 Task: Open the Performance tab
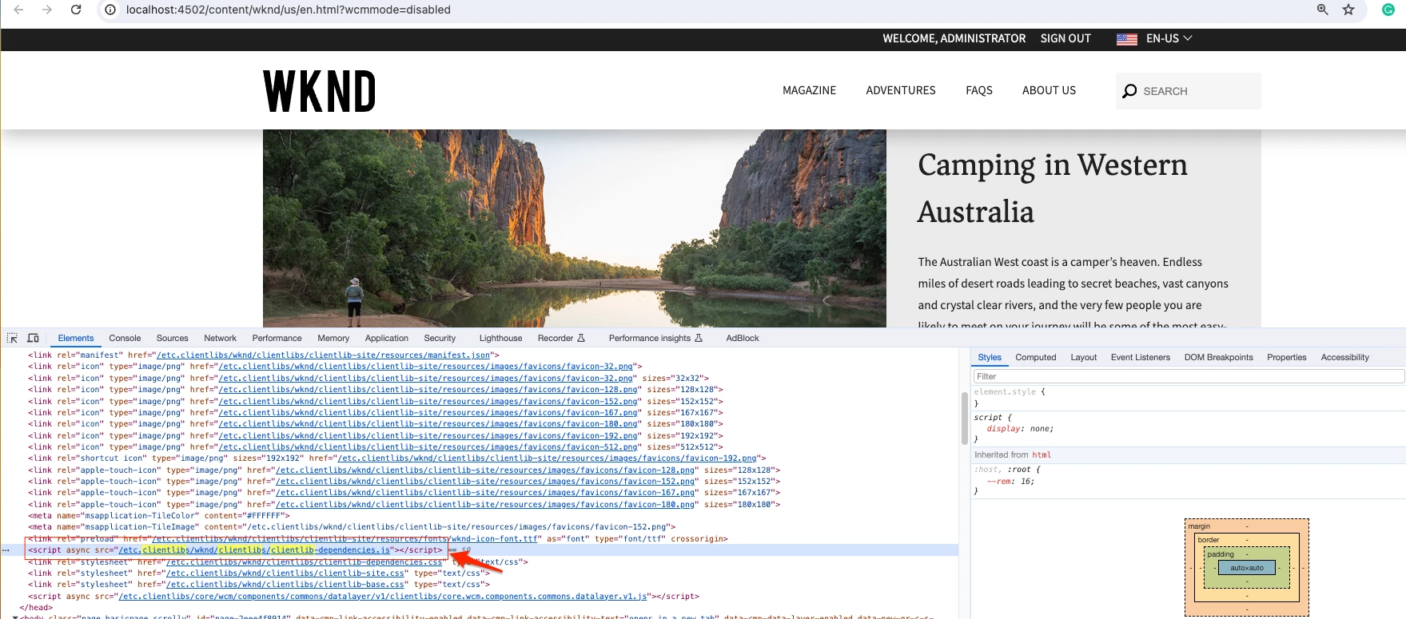coord(277,339)
